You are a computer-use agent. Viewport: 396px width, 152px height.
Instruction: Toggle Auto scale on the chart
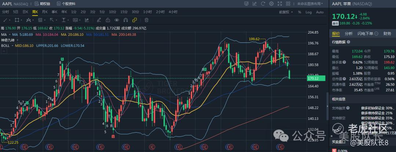(320, 12)
